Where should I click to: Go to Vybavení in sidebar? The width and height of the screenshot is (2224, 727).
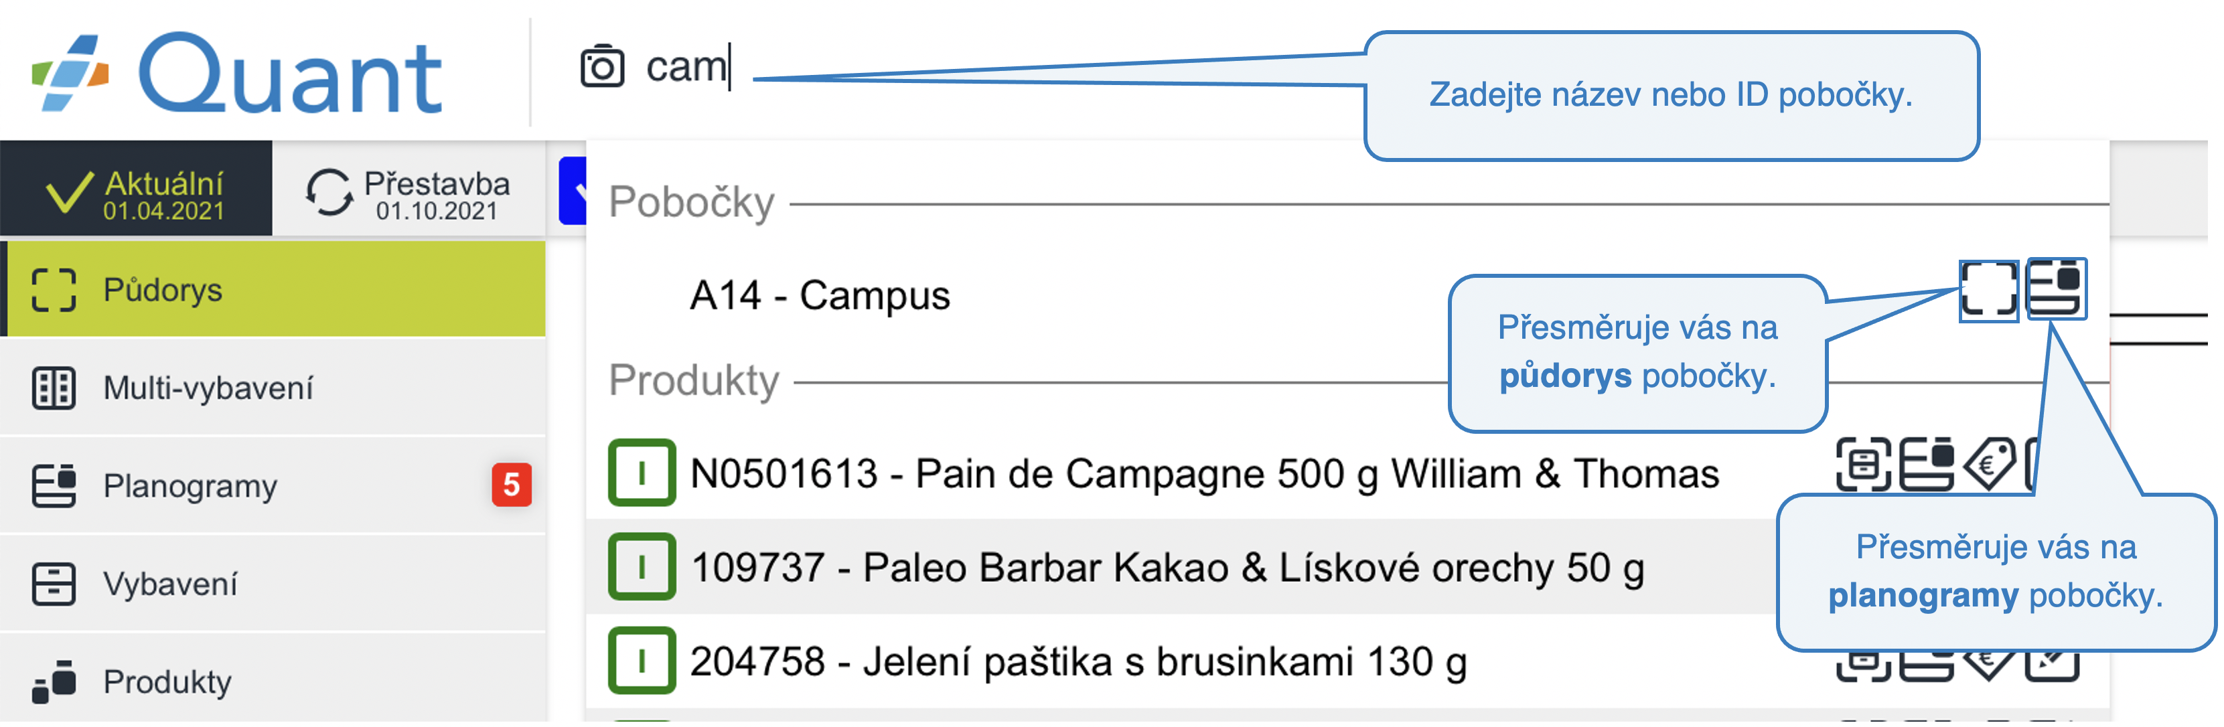coord(273,584)
